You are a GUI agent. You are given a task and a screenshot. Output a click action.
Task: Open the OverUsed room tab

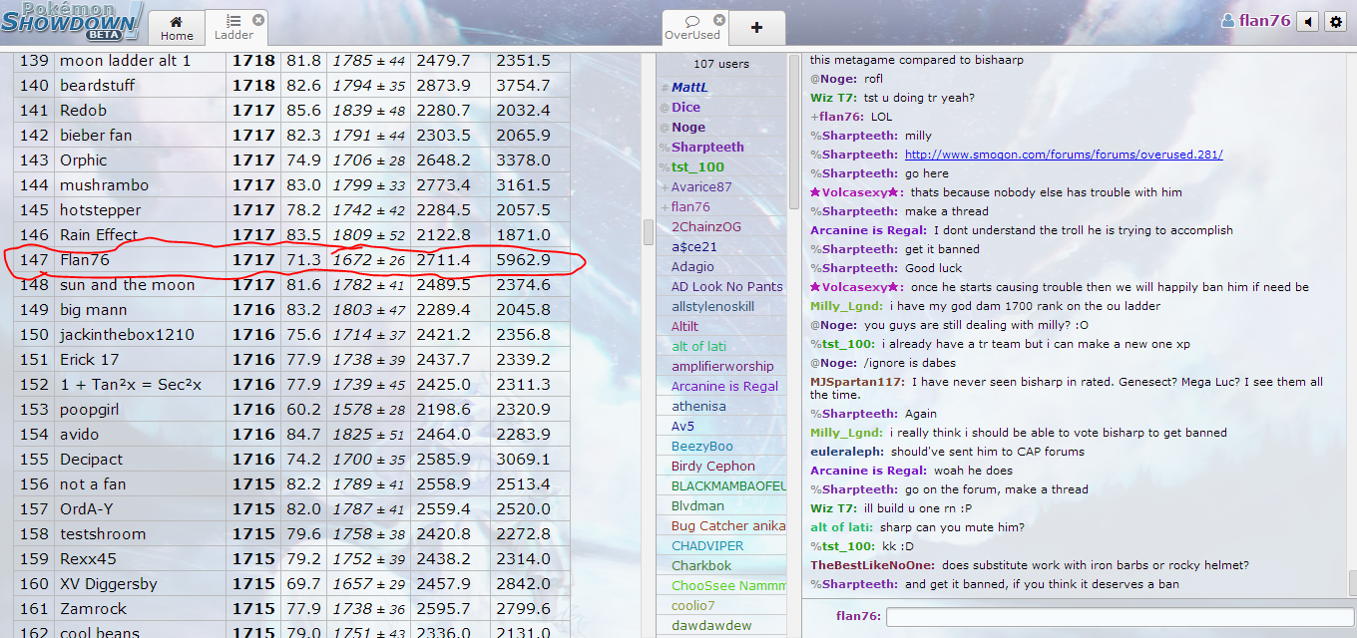click(x=691, y=28)
